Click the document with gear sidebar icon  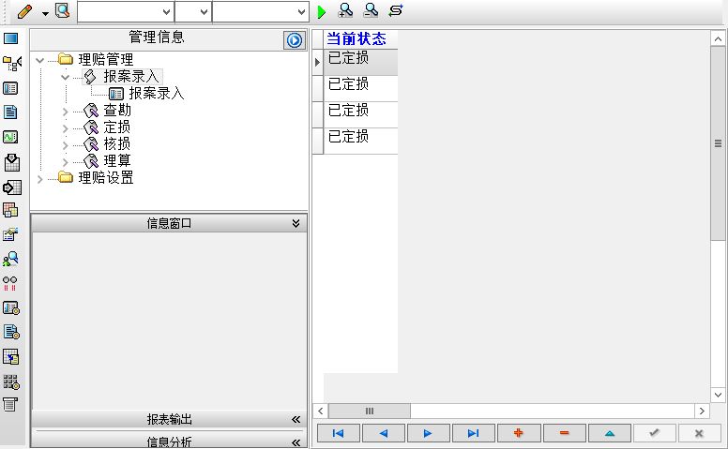tap(11, 332)
